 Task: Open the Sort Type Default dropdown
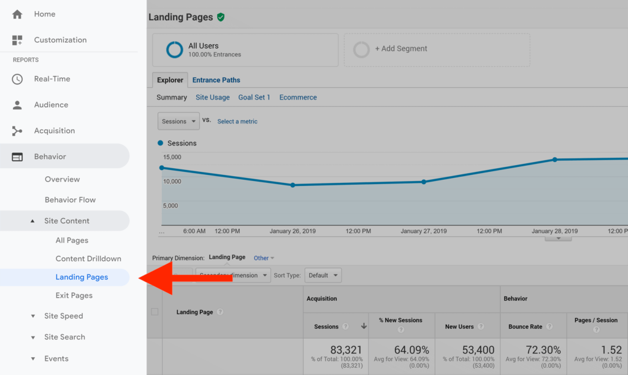323,275
